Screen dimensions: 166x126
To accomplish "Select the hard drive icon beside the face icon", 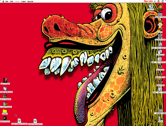I will (x=151, y=6).
